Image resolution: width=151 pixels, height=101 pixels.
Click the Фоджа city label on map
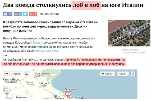click(45, 83)
